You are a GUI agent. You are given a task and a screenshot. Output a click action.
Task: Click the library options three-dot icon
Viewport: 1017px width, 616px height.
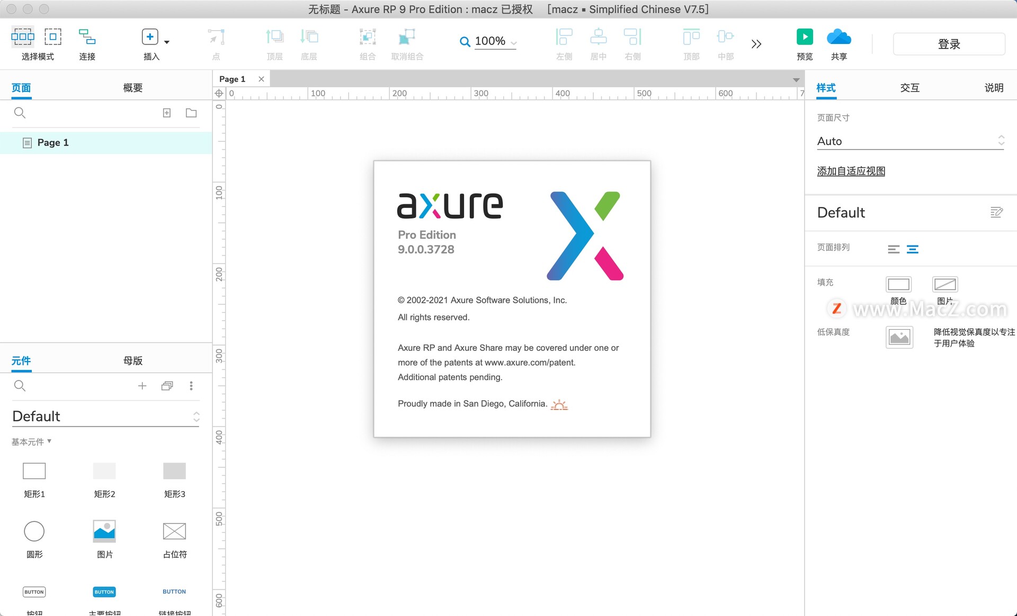(x=191, y=386)
